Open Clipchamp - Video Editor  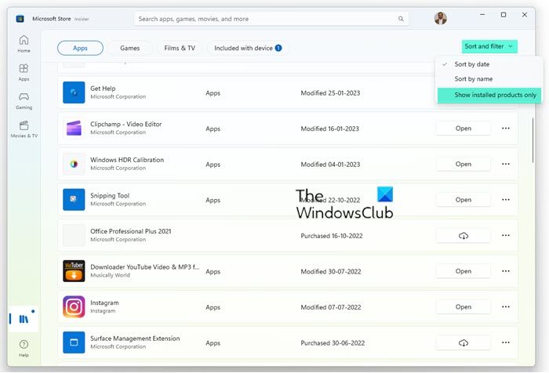pyautogui.click(x=464, y=129)
